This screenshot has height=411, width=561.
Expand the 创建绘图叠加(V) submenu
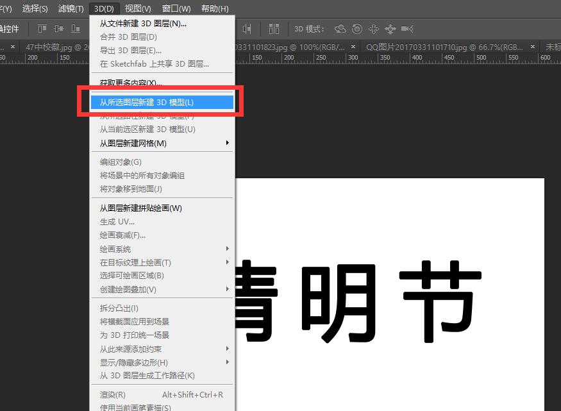click(162, 289)
